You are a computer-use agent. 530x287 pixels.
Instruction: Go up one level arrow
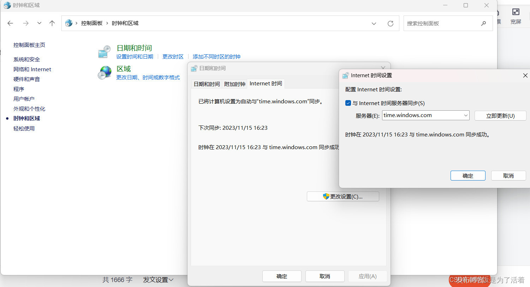[x=52, y=23]
